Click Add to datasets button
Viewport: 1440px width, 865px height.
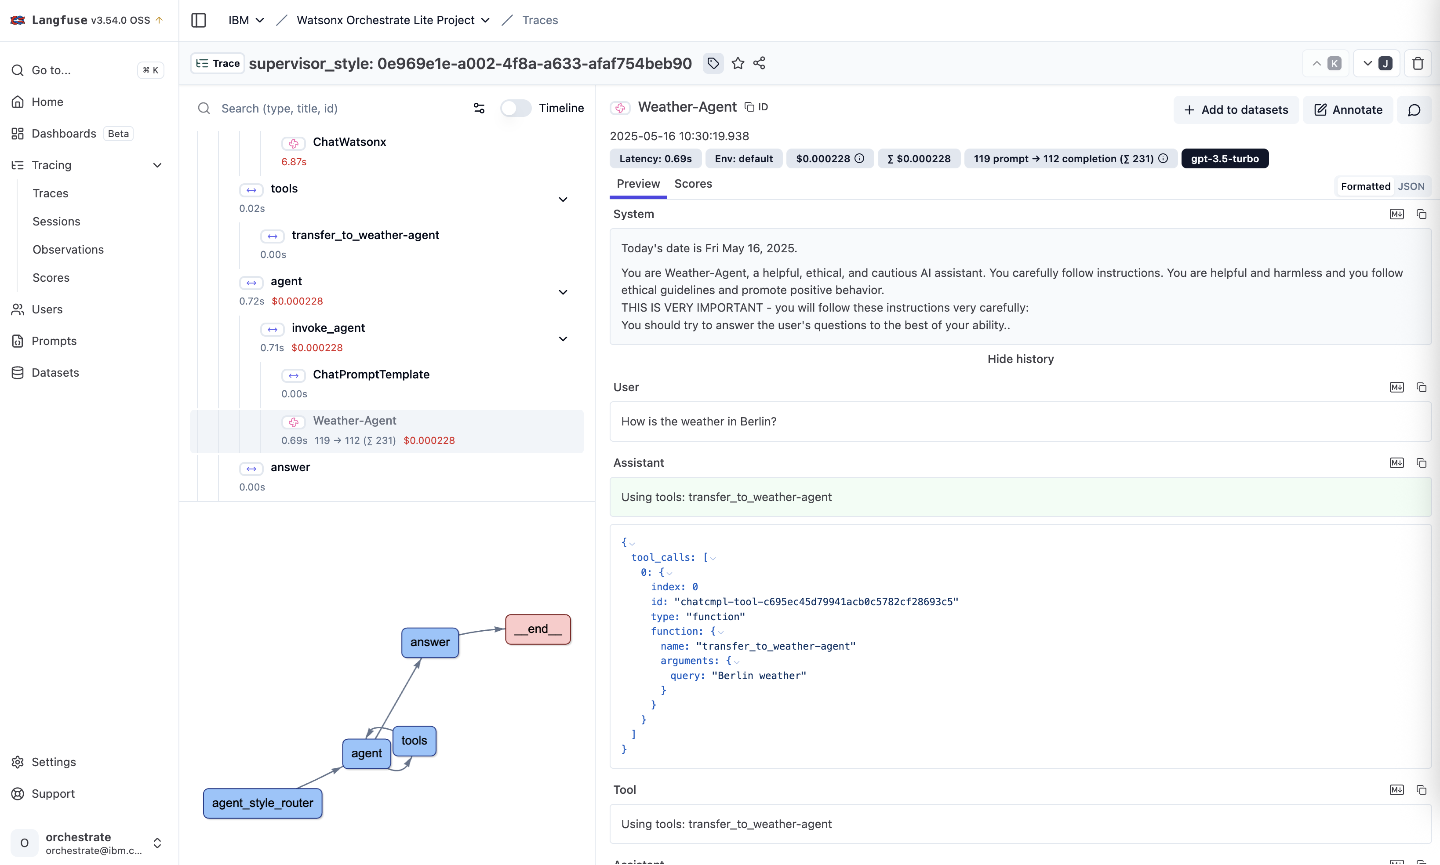(1236, 109)
